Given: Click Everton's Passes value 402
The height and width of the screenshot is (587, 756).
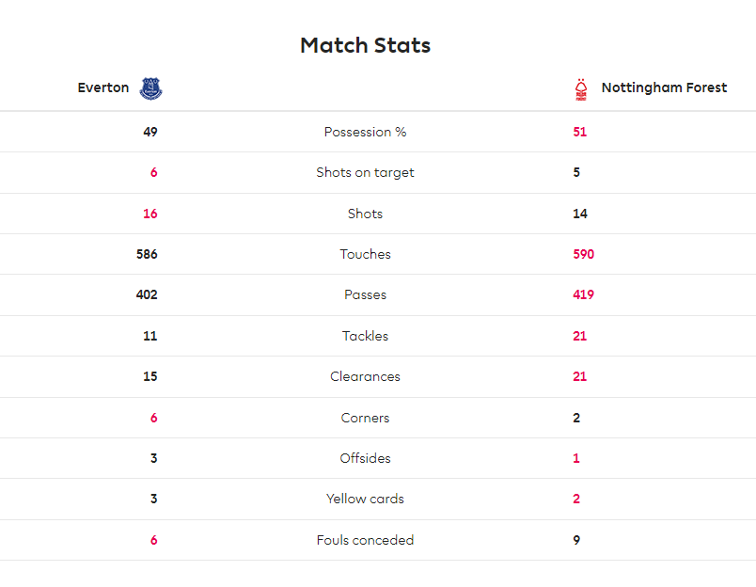Looking at the screenshot, I should click(147, 294).
